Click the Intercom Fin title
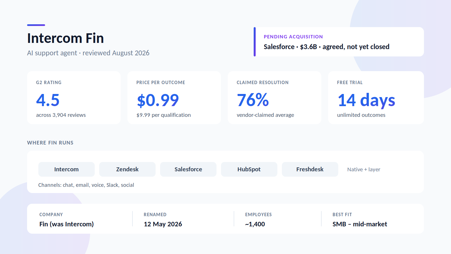This screenshot has height=254, width=451. coord(65,38)
